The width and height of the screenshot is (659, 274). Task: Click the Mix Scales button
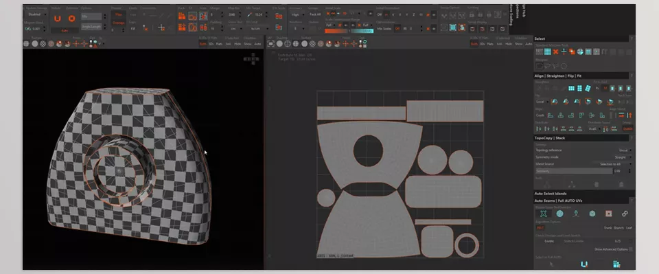pyautogui.click(x=384, y=29)
